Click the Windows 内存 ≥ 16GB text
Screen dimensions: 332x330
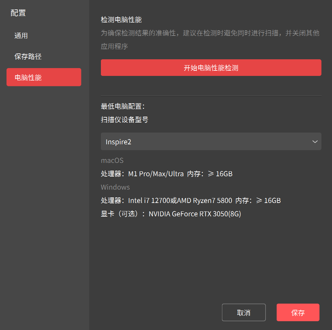pyautogui.click(x=258, y=201)
